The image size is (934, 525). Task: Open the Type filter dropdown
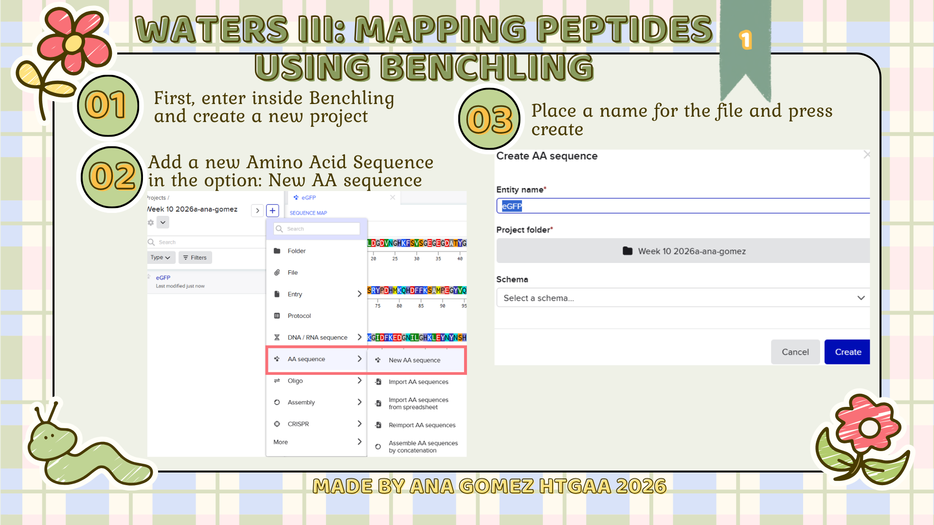[x=160, y=258]
